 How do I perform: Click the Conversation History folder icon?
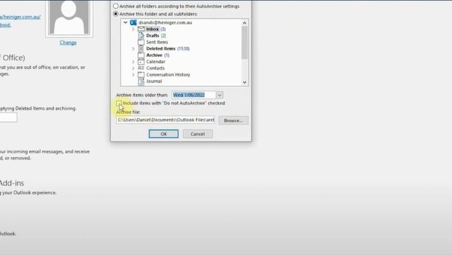coord(141,75)
